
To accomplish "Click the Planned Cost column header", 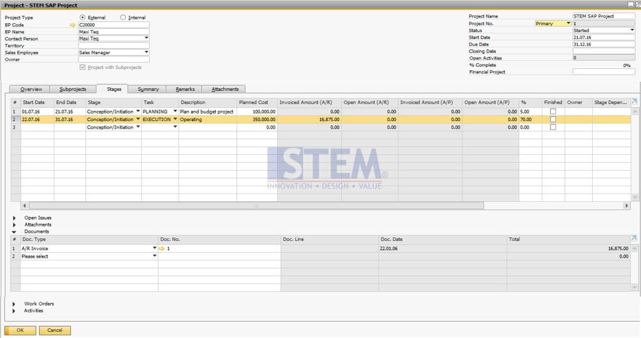I will (257, 102).
